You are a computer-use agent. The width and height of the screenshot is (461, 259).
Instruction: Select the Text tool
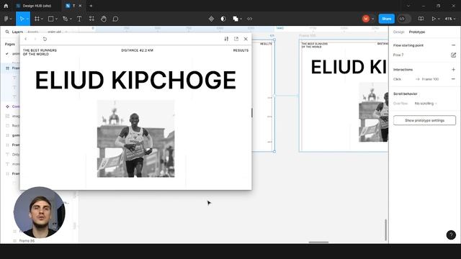pos(79,19)
